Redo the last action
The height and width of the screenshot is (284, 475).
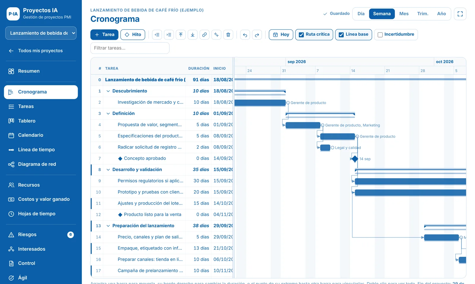coord(257,35)
